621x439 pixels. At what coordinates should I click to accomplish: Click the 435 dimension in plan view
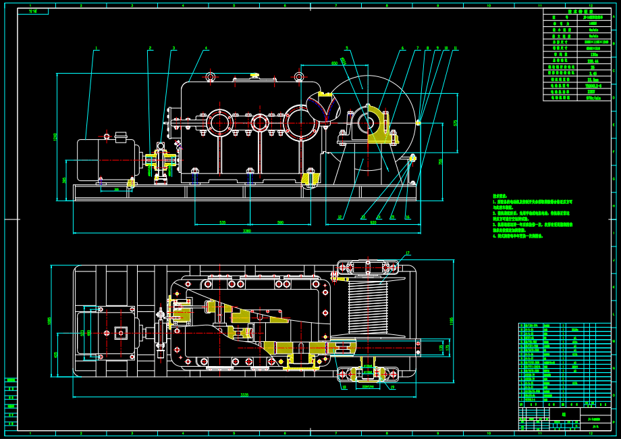click(56, 354)
